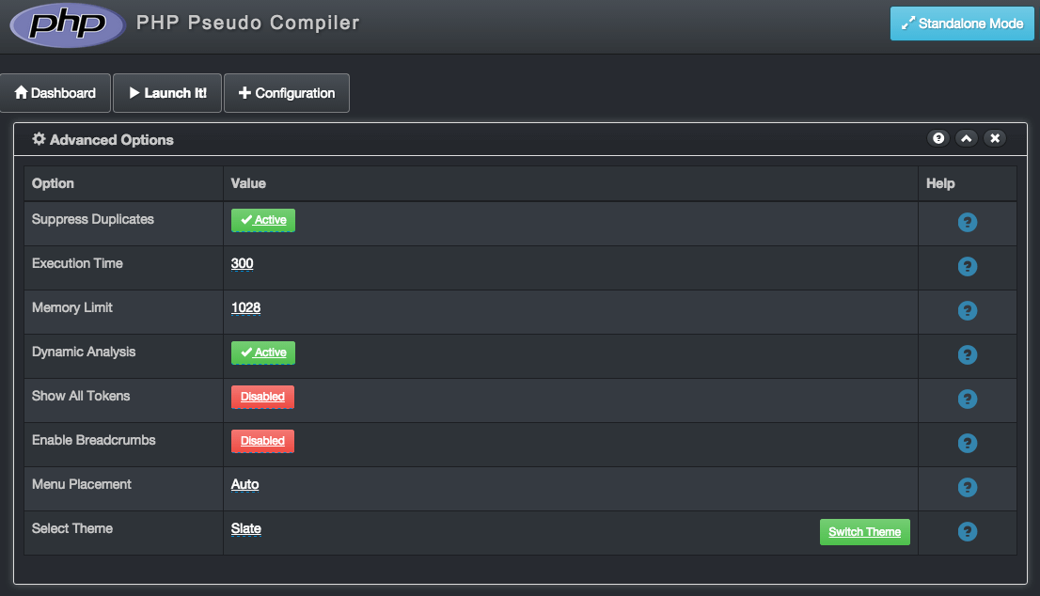This screenshot has width=1040, height=596.
Task: Open the Slate theme selector
Action: click(x=246, y=529)
